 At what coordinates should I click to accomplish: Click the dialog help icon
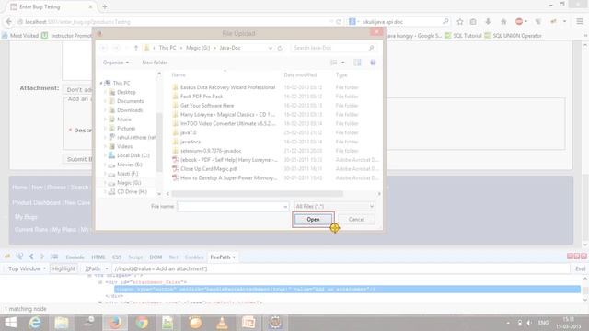[373, 63]
